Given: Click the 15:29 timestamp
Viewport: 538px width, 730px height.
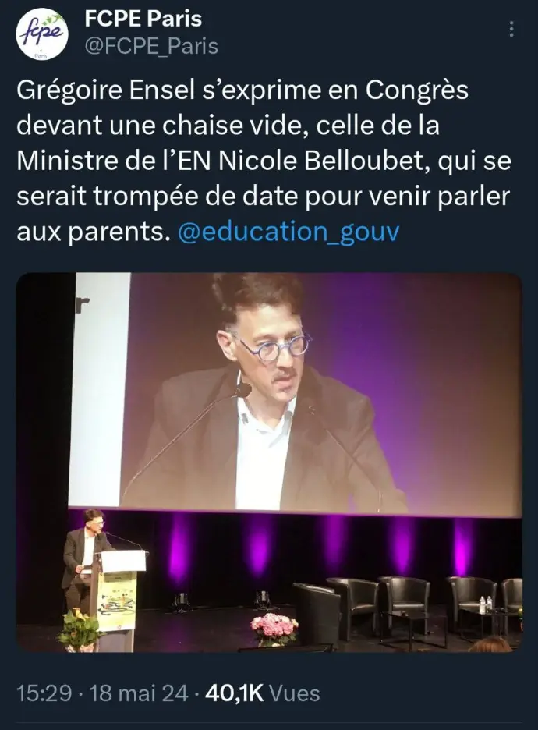Looking at the screenshot, I should pos(44,693).
